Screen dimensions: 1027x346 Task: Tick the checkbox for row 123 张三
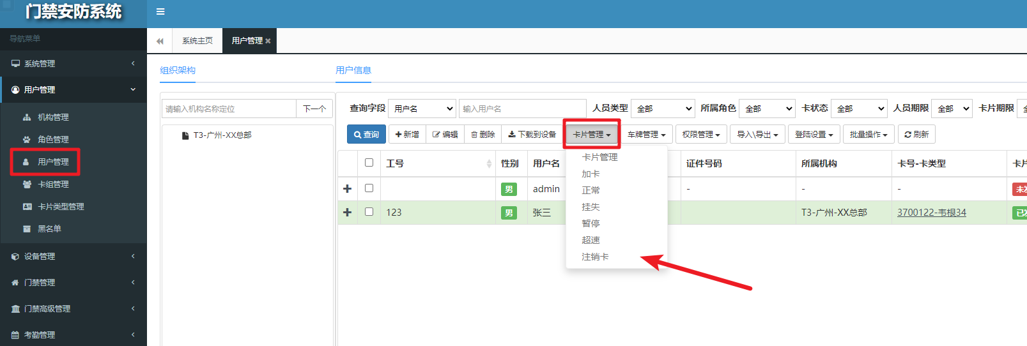pos(369,212)
